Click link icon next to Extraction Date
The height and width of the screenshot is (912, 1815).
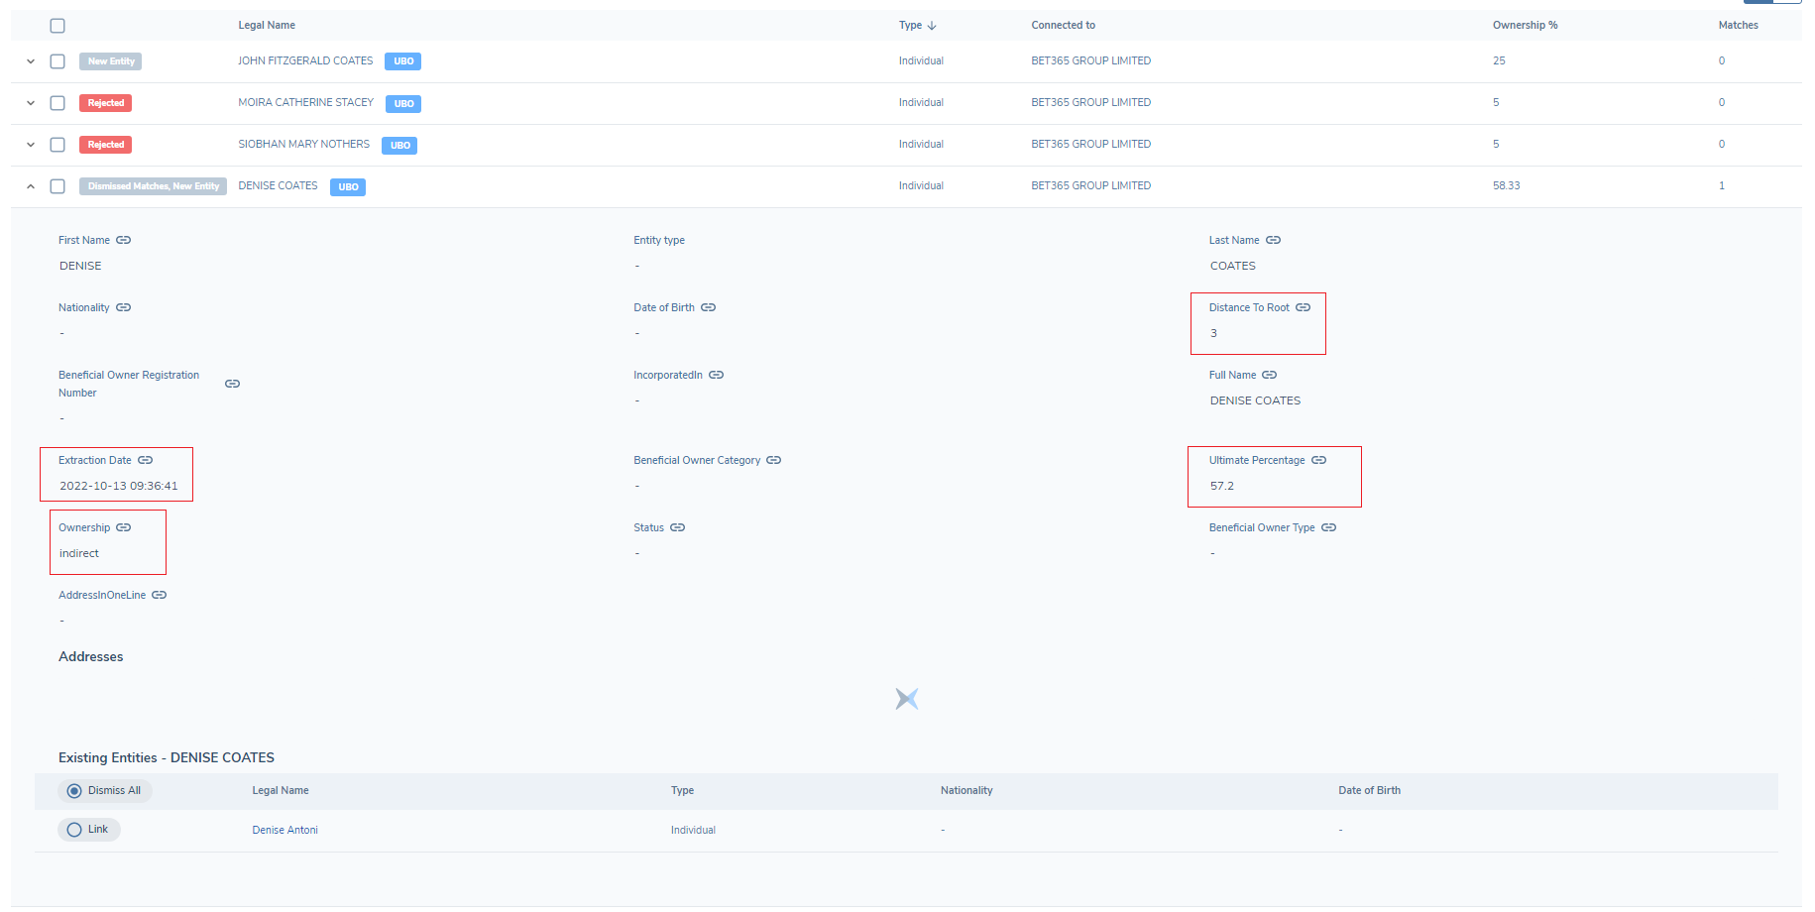[145, 460]
